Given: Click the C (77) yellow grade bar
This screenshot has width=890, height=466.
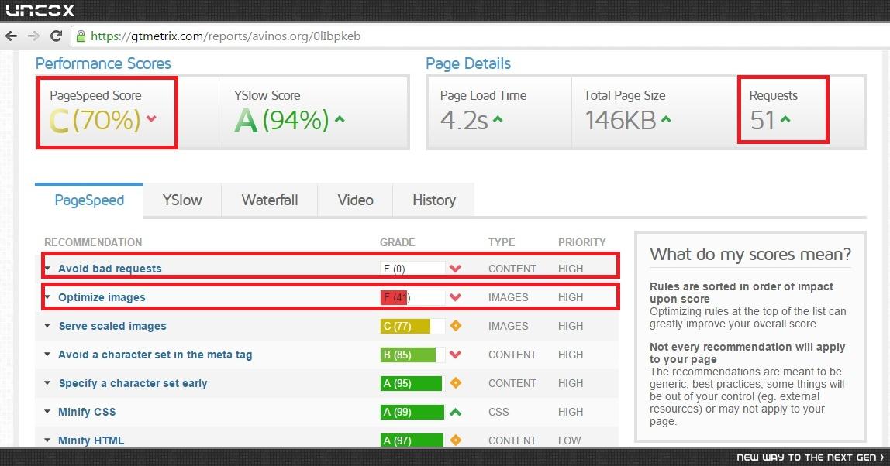Looking at the screenshot, I should 412,326.
